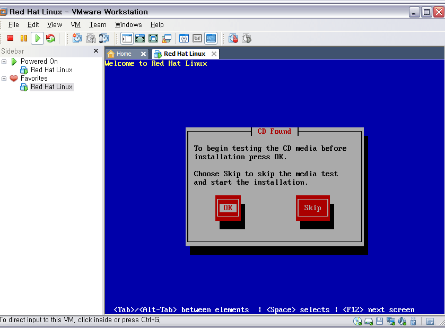Open the snapshot manager
Viewport: 445px width, 328px height.
pos(103,38)
